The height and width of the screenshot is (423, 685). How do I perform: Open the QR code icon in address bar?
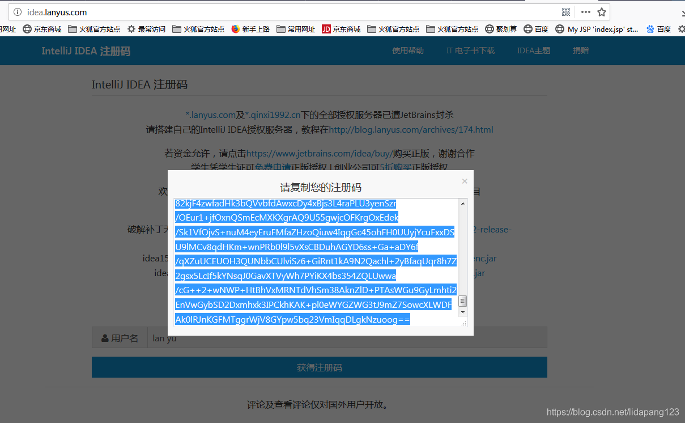565,12
